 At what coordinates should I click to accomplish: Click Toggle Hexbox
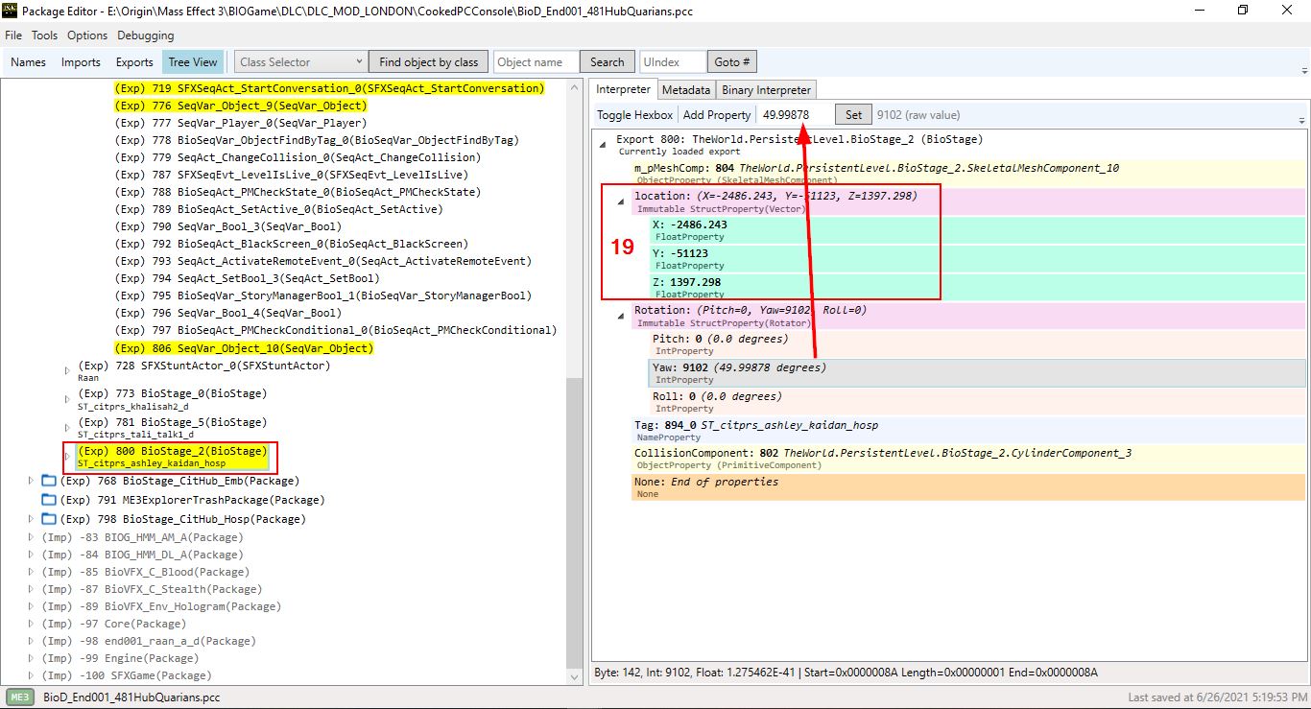point(634,115)
